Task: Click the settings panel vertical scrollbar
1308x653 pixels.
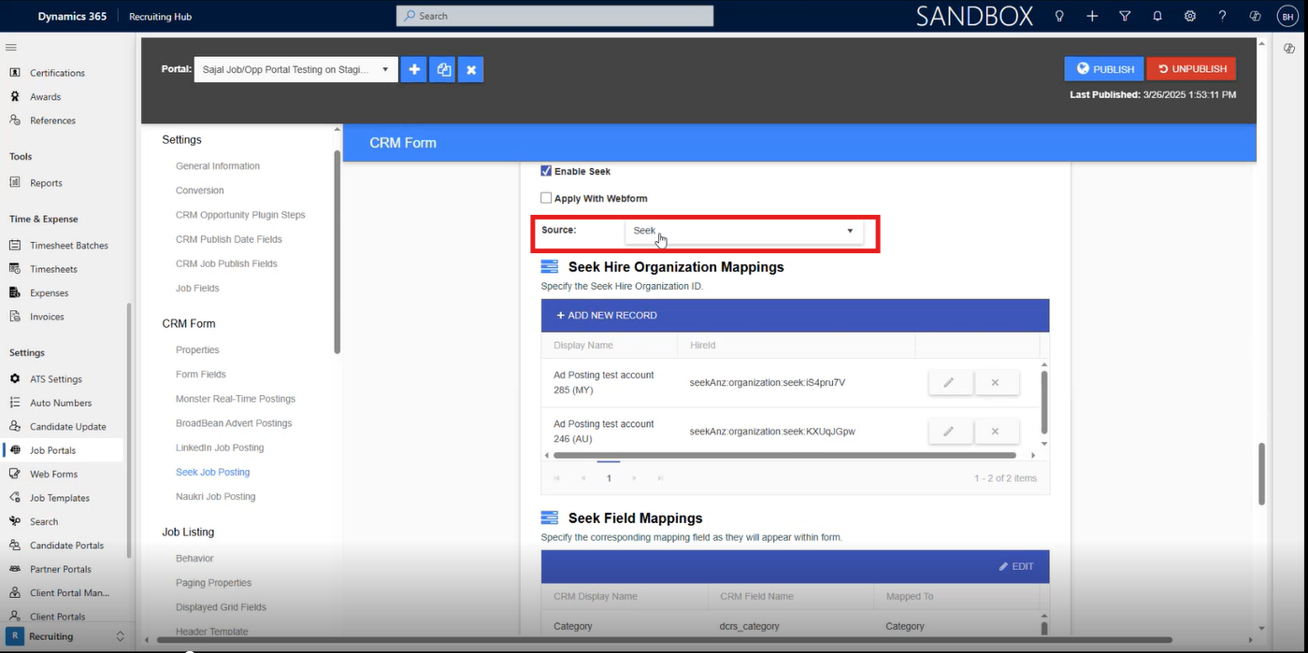Action: [x=337, y=252]
